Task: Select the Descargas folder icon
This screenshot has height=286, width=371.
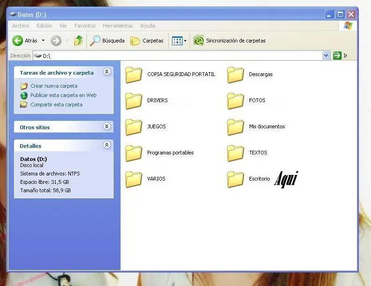Action: coord(235,75)
